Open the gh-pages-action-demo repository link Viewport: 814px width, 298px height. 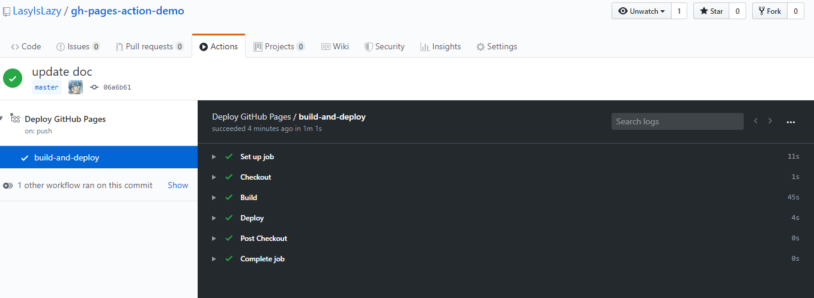coord(127,11)
